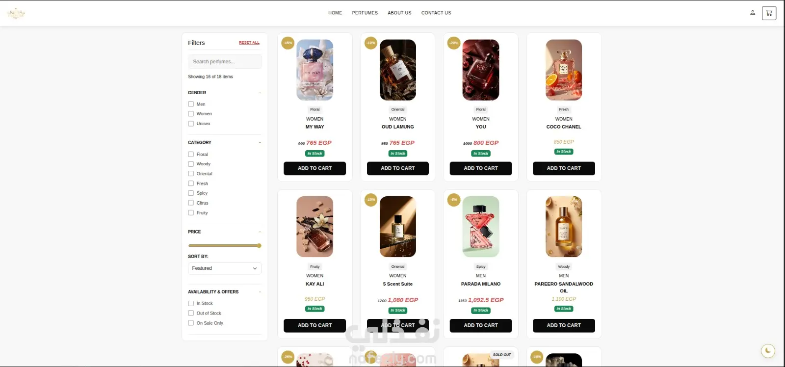Go to the PERFUMES menu item
Image resolution: width=785 pixels, height=367 pixels.
tap(365, 13)
